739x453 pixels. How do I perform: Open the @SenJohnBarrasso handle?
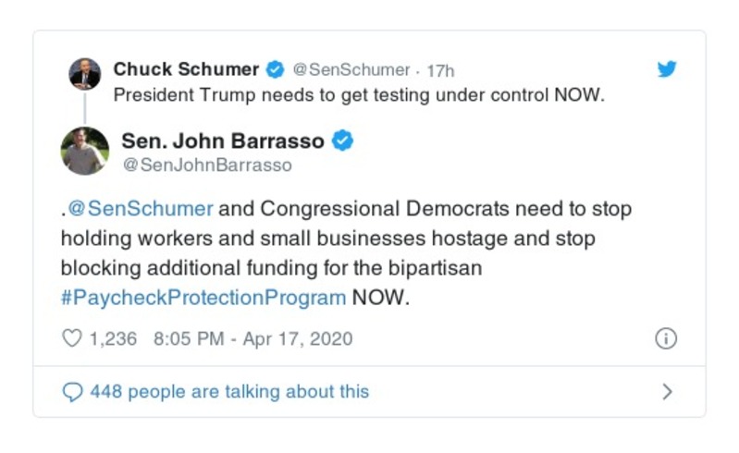tap(206, 165)
